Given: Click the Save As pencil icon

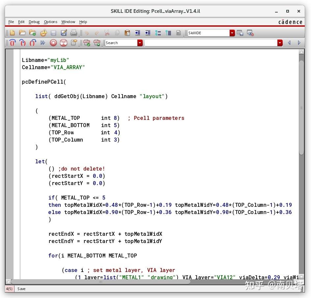Looking at the screenshot, I should [64, 33].
